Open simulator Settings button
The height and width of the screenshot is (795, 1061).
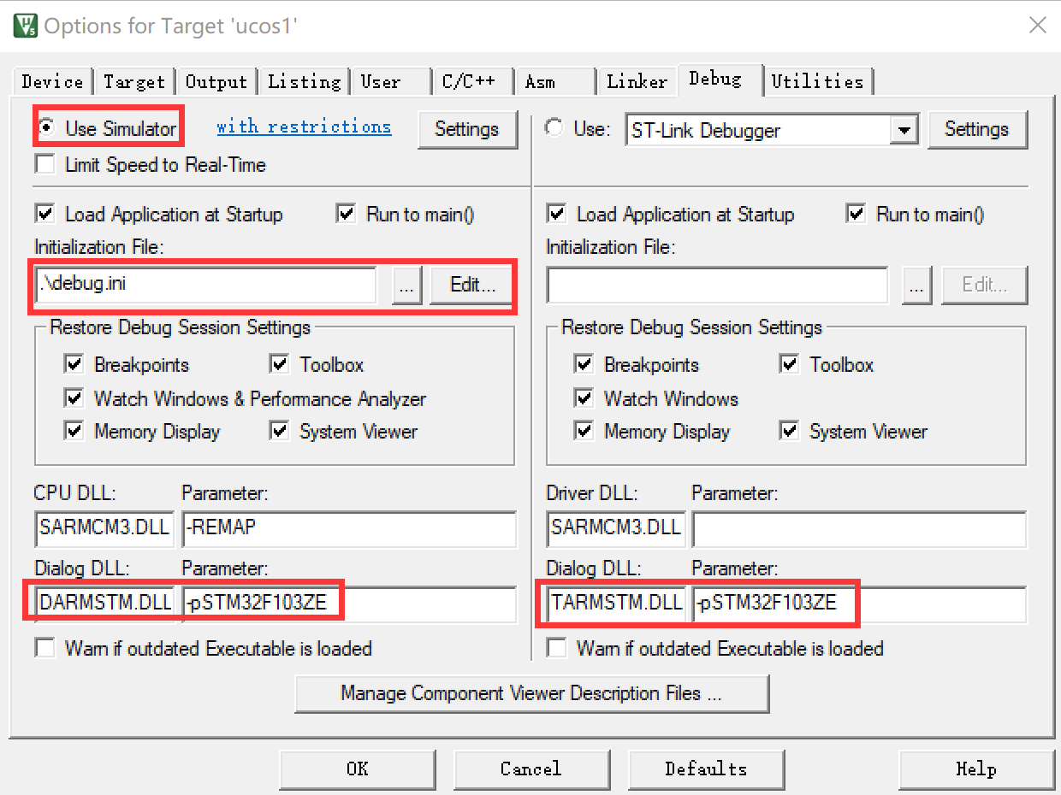[x=466, y=130]
